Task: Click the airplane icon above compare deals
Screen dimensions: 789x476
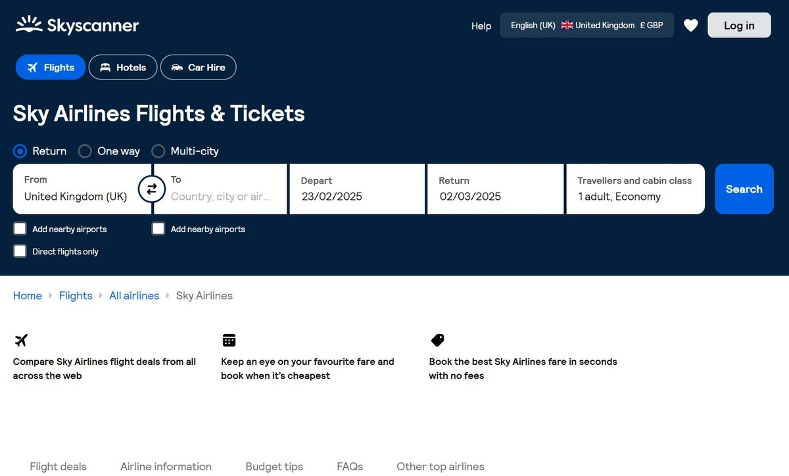Action: point(21,340)
